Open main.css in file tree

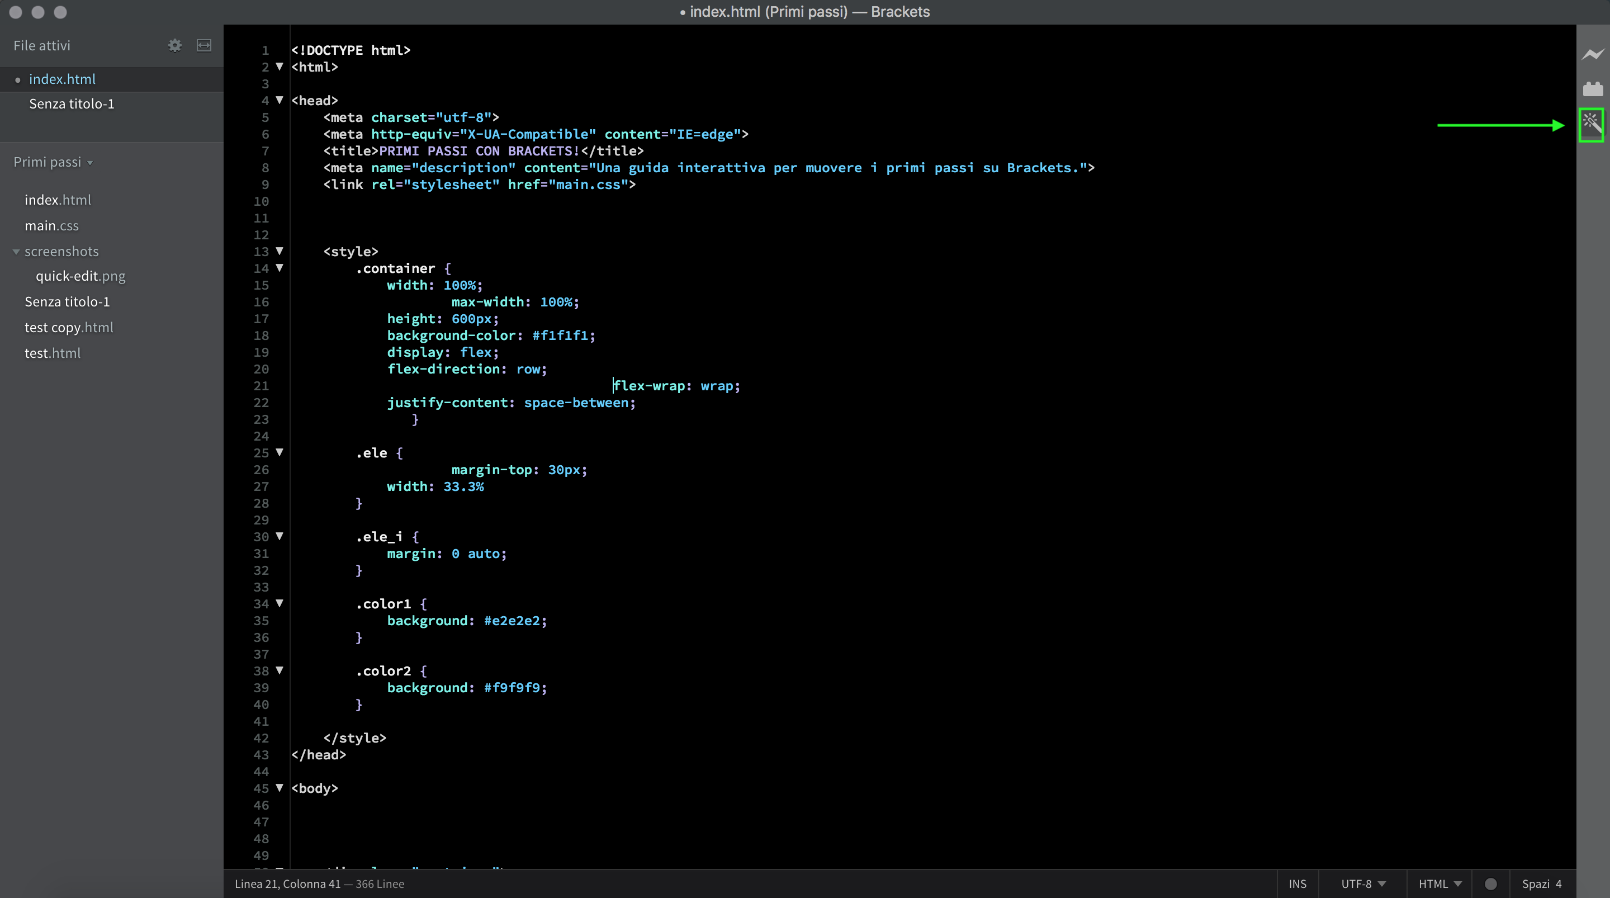pyautogui.click(x=51, y=226)
